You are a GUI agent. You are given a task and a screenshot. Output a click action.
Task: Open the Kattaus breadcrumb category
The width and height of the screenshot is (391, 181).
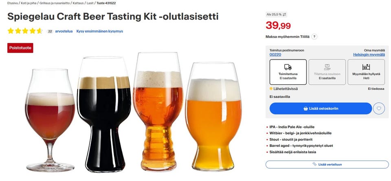(x=78, y=3)
